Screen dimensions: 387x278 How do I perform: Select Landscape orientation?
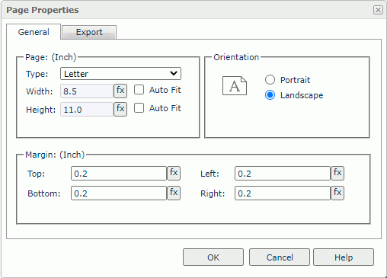click(270, 95)
